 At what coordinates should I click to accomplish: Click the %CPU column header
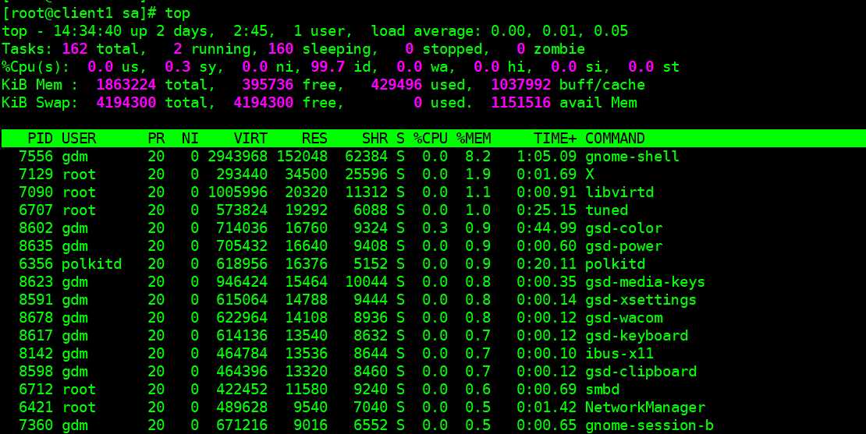click(431, 139)
